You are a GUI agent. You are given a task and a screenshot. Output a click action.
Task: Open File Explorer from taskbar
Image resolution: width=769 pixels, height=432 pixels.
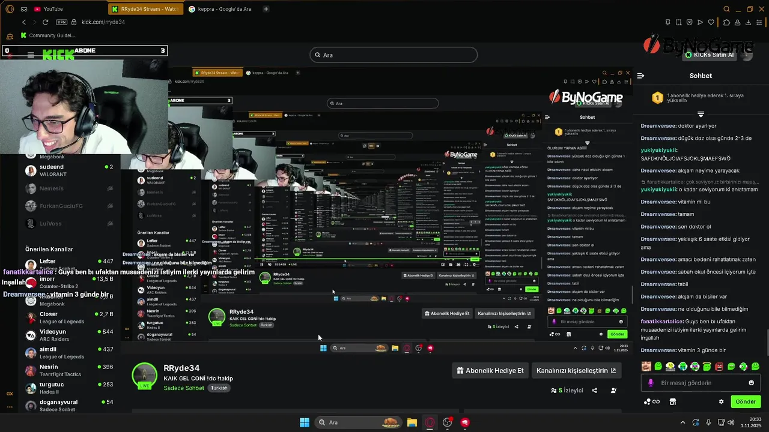[412, 422]
